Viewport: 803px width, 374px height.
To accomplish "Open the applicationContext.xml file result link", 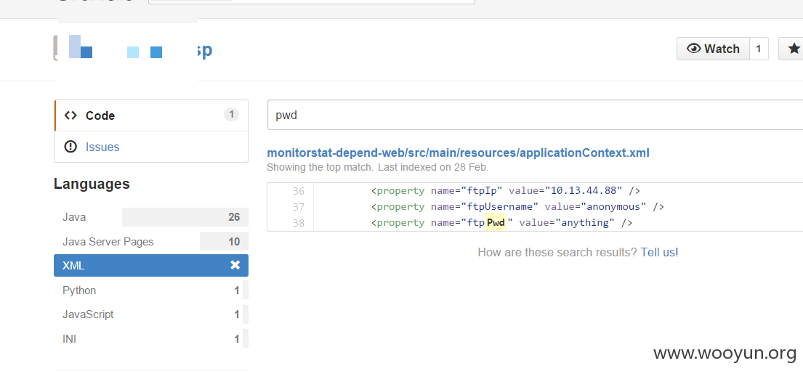I will click(x=459, y=153).
